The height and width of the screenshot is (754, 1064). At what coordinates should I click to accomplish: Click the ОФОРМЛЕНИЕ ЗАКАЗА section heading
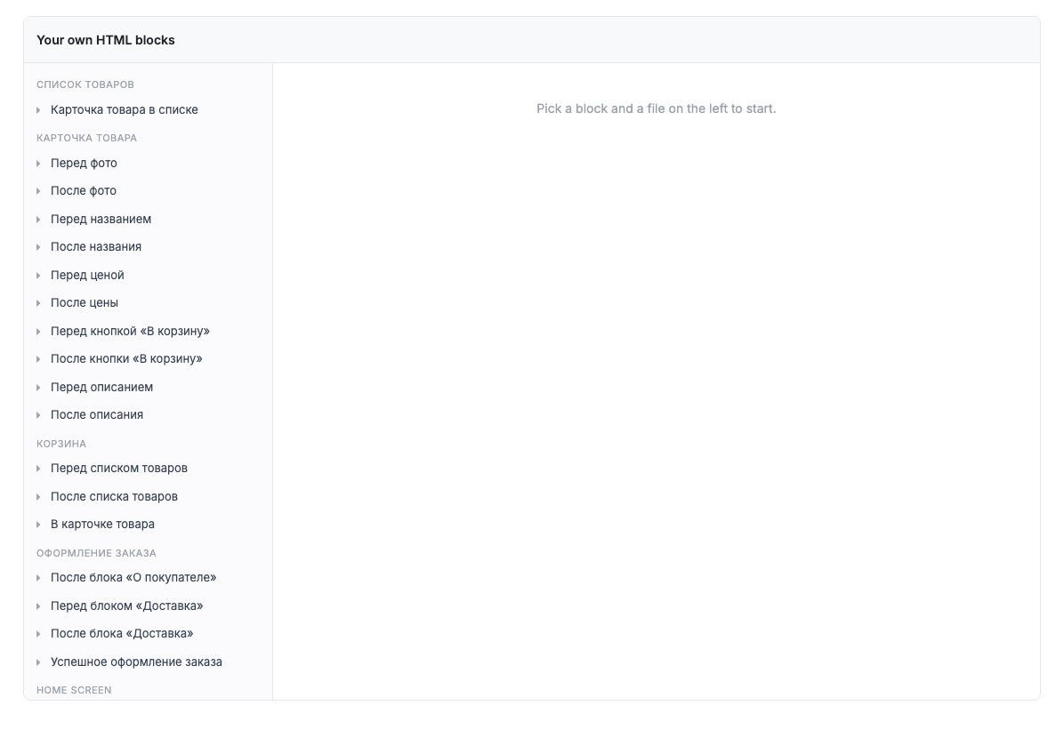[x=96, y=553]
